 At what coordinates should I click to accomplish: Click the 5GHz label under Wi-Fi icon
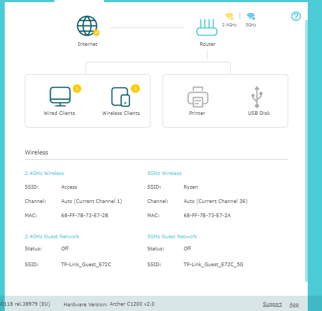(x=251, y=25)
